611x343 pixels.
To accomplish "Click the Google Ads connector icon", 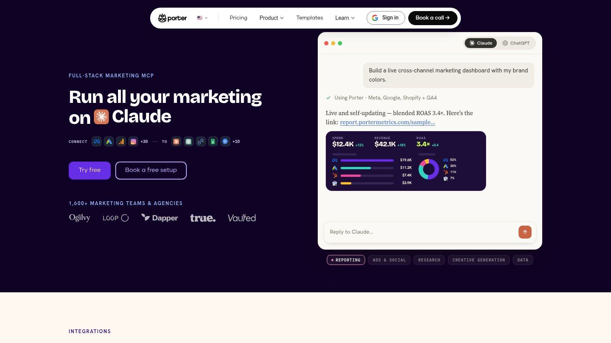I will pos(109,141).
